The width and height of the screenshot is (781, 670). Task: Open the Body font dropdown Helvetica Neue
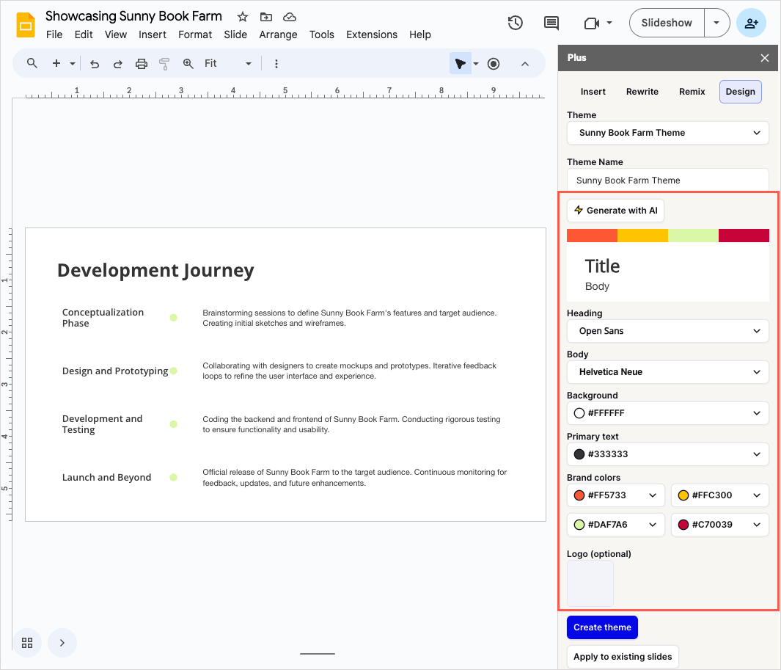[x=667, y=372]
